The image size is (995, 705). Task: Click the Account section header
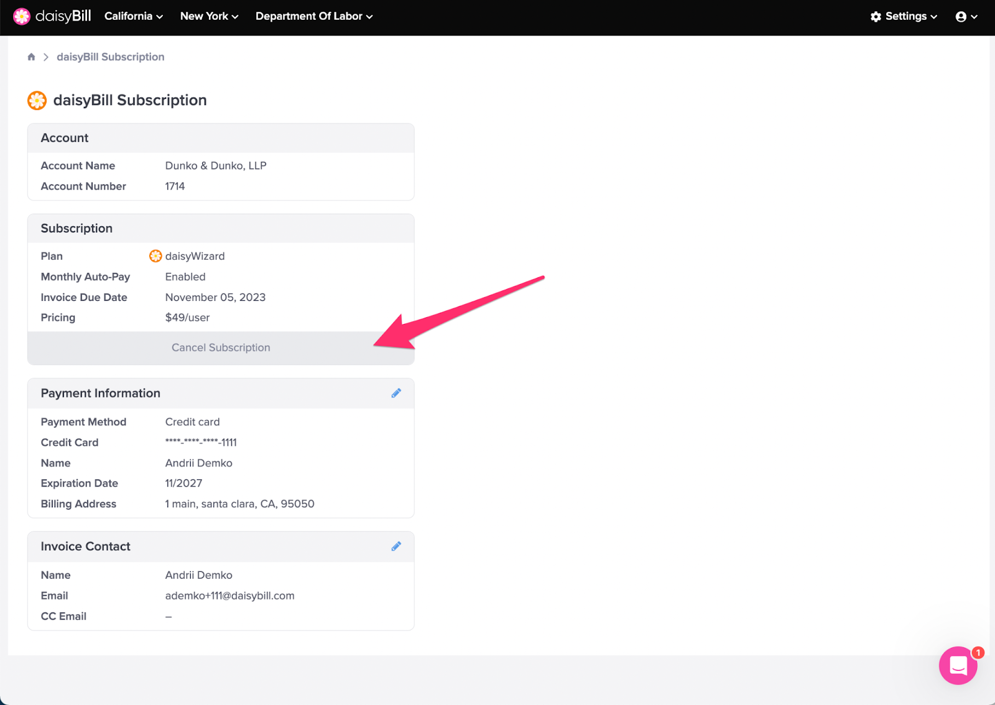click(x=221, y=138)
